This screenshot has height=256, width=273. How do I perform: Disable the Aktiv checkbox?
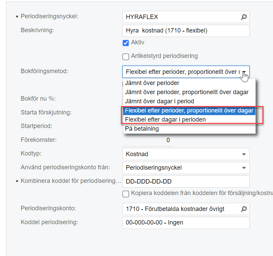tap(126, 43)
